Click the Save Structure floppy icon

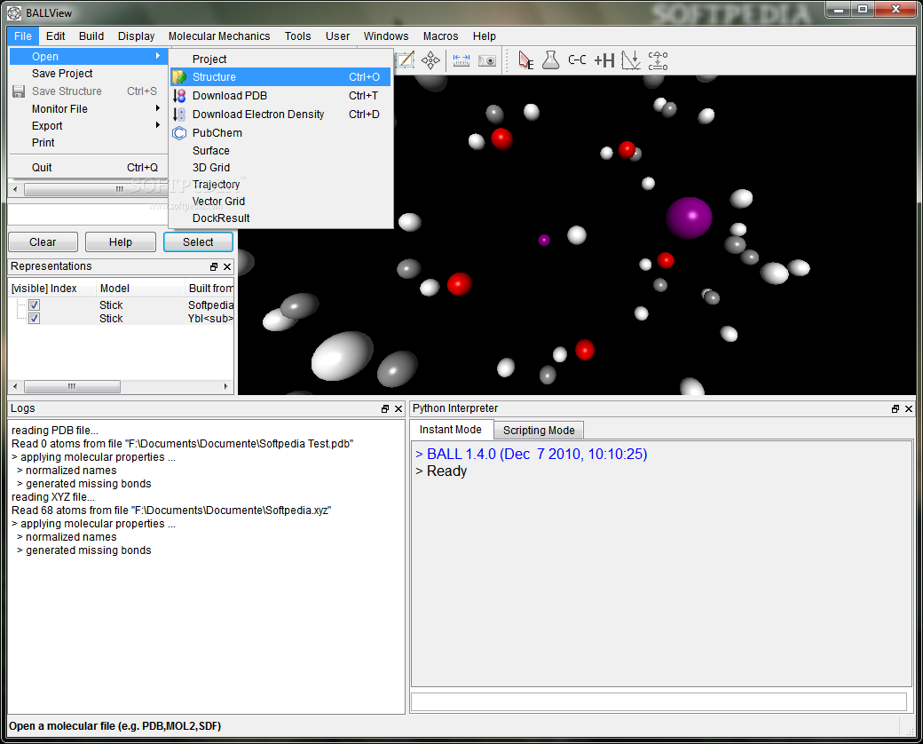point(19,91)
